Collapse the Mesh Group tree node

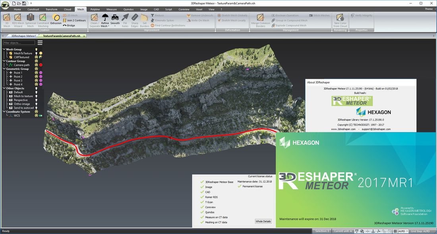[x=4, y=49]
